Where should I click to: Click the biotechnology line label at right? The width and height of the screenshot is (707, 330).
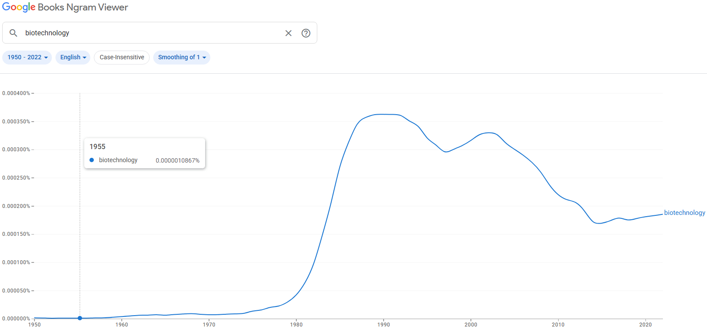click(684, 213)
